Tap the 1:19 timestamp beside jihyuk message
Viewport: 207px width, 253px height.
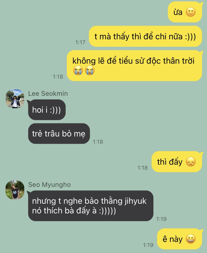[161, 219]
